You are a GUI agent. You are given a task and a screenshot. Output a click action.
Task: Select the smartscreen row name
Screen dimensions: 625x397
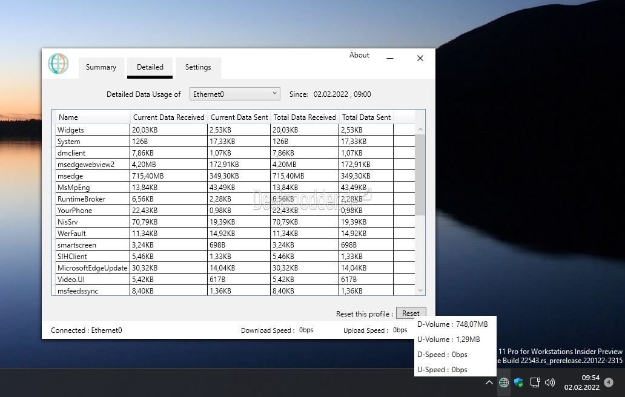click(x=76, y=245)
